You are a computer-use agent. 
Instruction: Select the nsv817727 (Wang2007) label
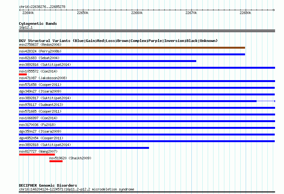click(x=38, y=151)
